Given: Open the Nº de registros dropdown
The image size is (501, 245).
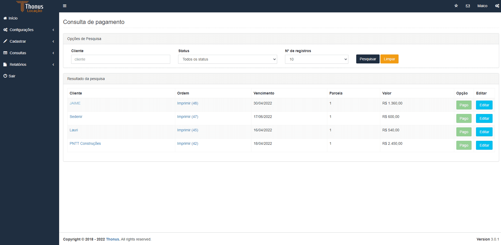Looking at the screenshot, I should pos(317,59).
